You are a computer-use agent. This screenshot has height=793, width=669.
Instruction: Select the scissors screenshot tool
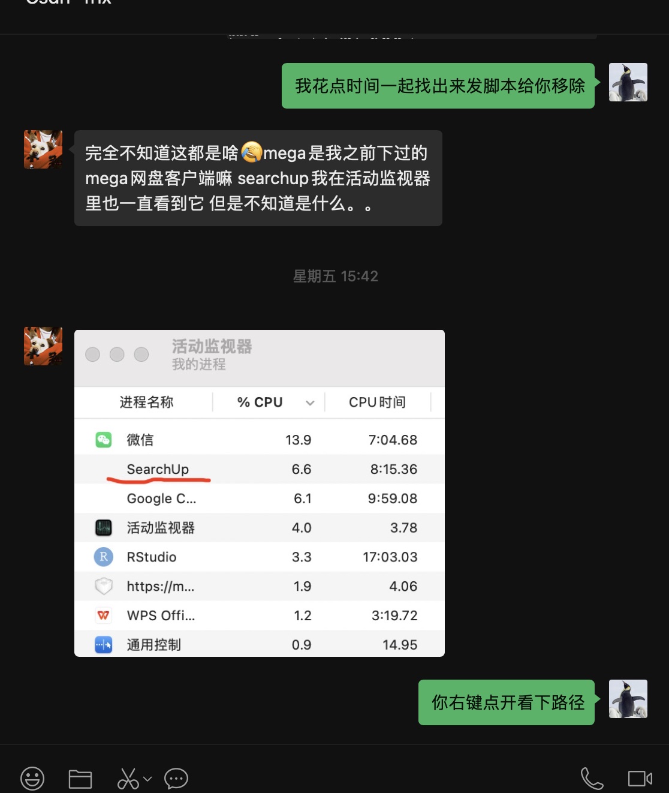[x=128, y=779]
